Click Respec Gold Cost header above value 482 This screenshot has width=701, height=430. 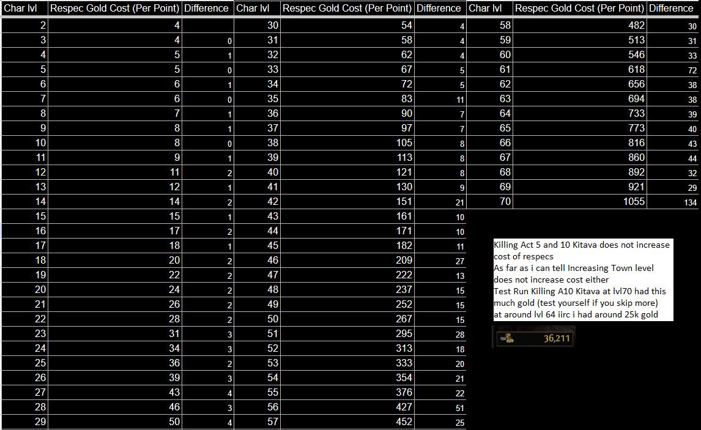[x=580, y=8]
